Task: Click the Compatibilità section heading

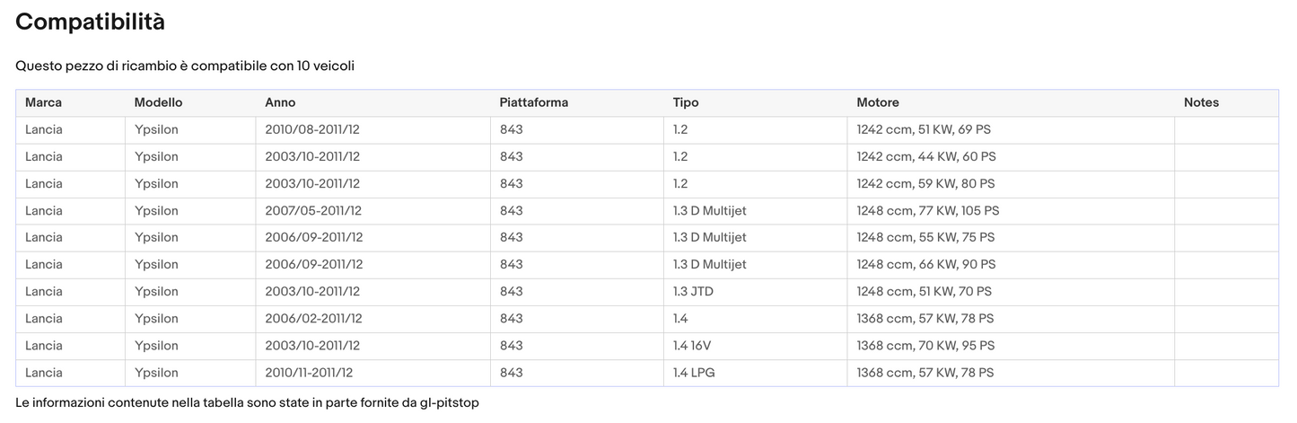Action: click(x=90, y=22)
